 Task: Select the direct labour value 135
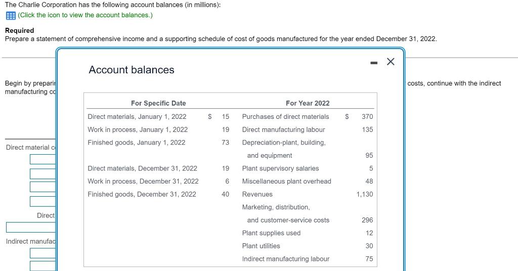(x=367, y=129)
